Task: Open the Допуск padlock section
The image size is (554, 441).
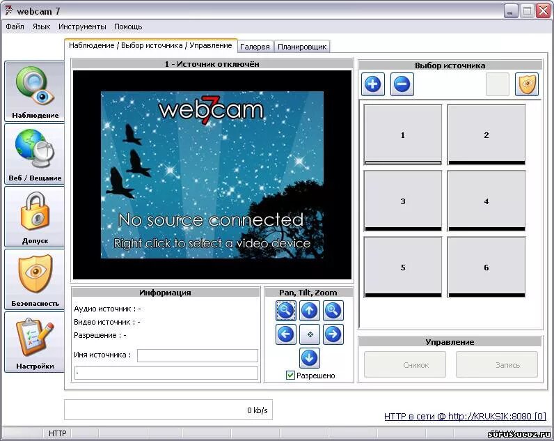Action: click(x=35, y=217)
